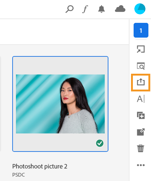Screen dimensions: 151x181
Task: Click the woman's portrait preview image
Action: 60,104
